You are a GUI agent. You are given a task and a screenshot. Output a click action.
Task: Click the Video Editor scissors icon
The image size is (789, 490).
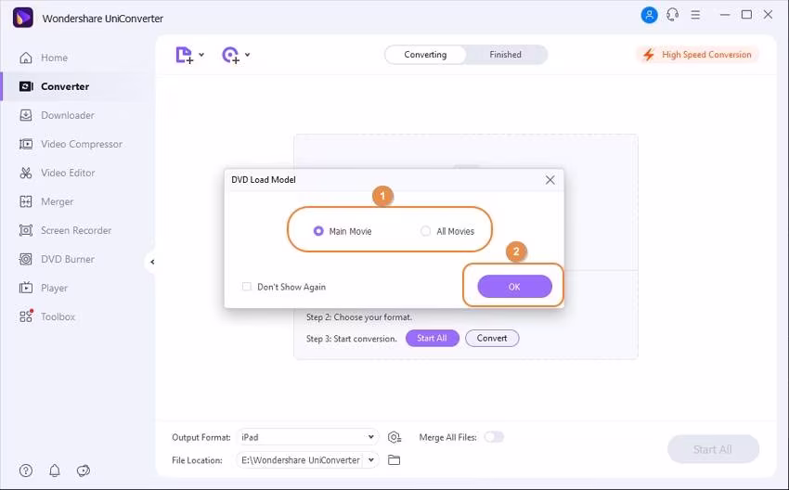click(26, 173)
